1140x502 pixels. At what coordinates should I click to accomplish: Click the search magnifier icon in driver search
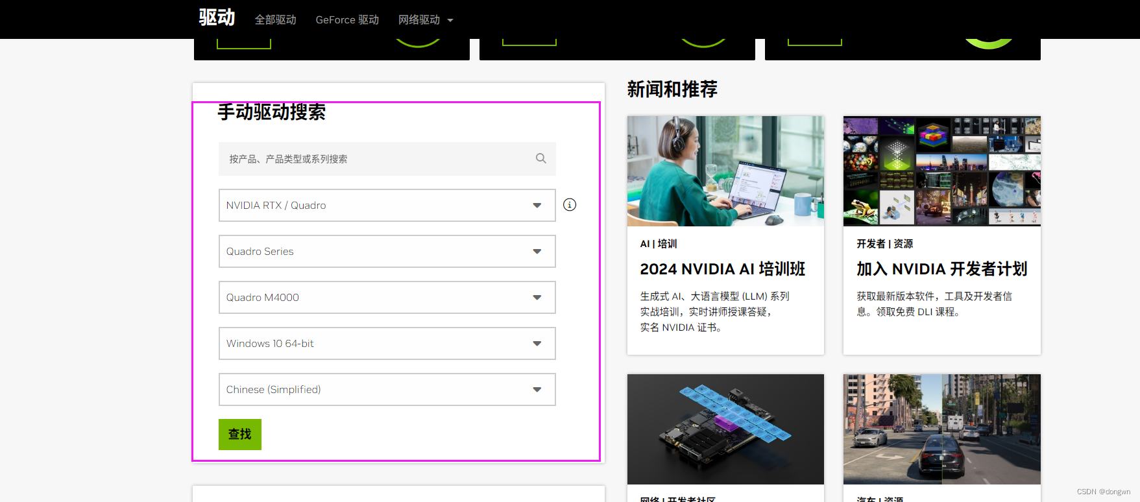coord(540,158)
